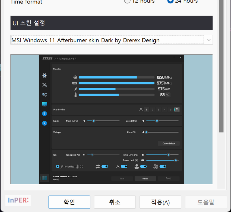231x212 pixels.
Task: Click the voltage bolt icon beside 975 mV
Action: click(x=76, y=89)
